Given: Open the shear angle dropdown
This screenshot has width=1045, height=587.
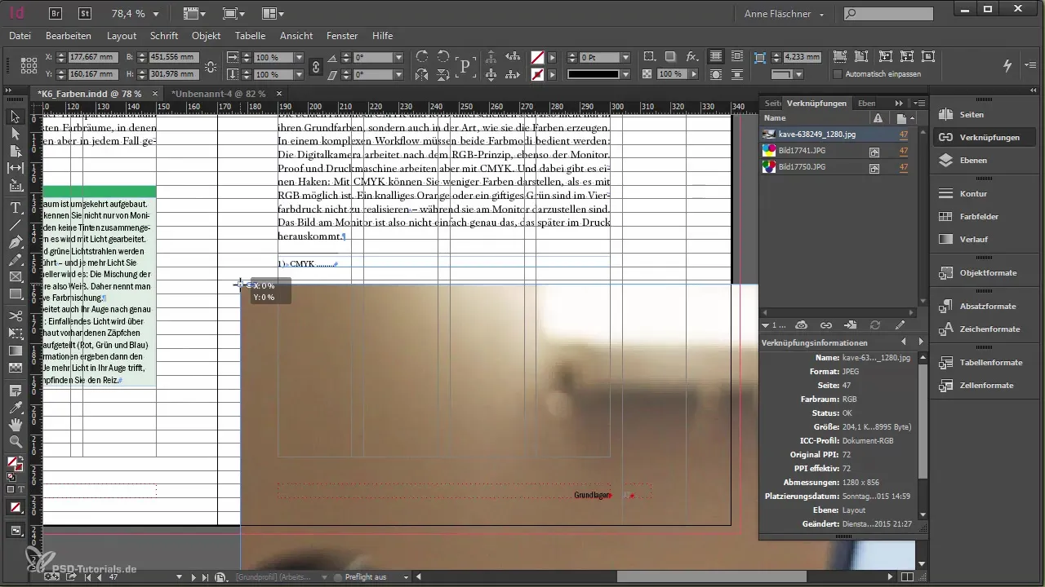Looking at the screenshot, I should click(398, 74).
